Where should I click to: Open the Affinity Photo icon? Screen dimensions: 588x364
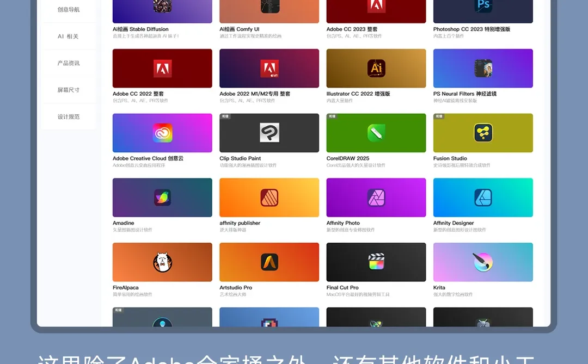(x=376, y=197)
